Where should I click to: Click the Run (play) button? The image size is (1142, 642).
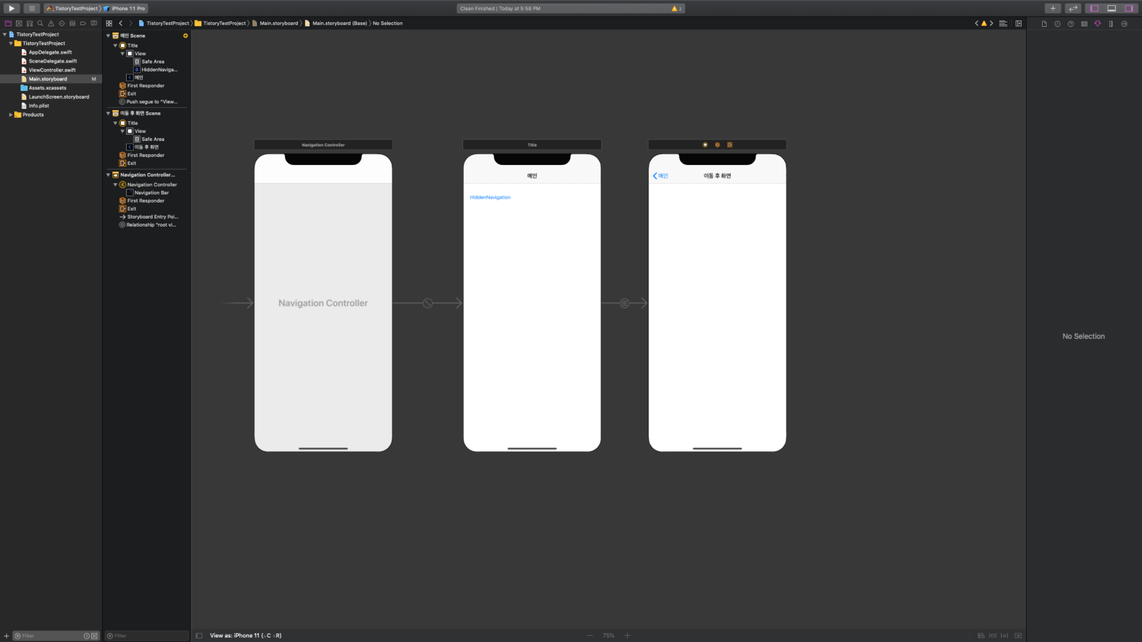pos(11,9)
